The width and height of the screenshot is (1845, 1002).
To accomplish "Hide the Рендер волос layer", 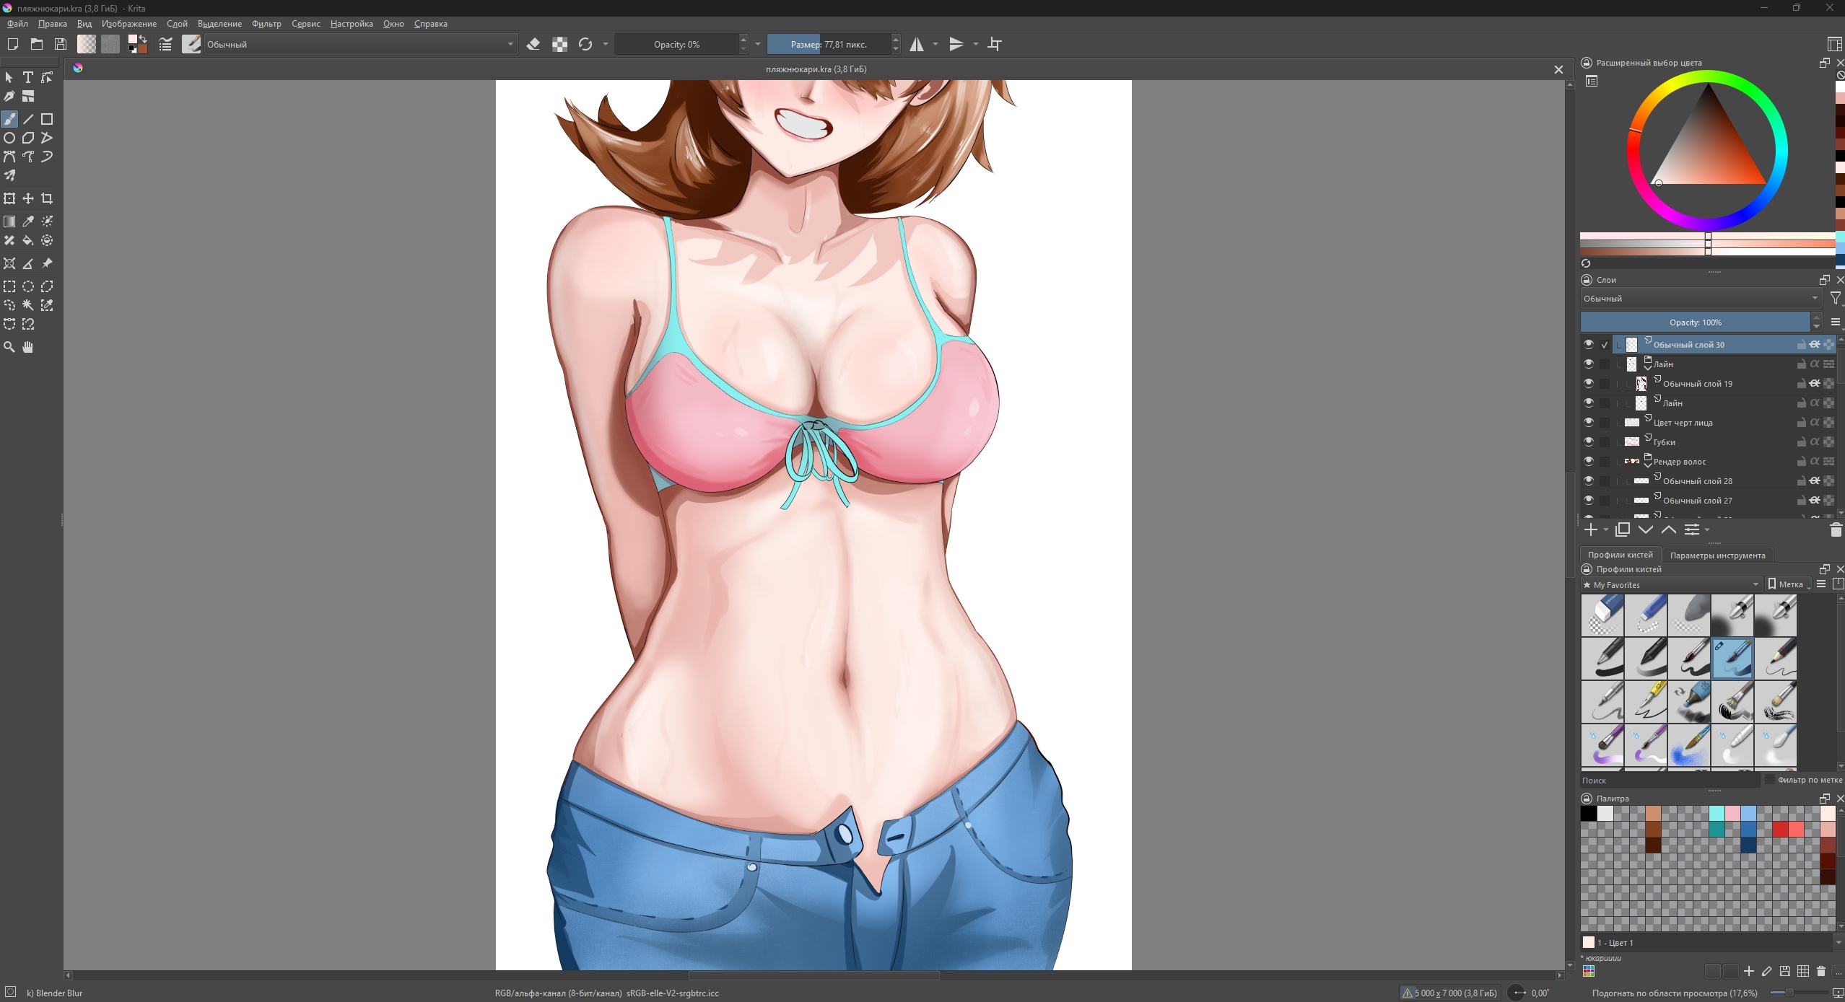I will pos(1589,461).
